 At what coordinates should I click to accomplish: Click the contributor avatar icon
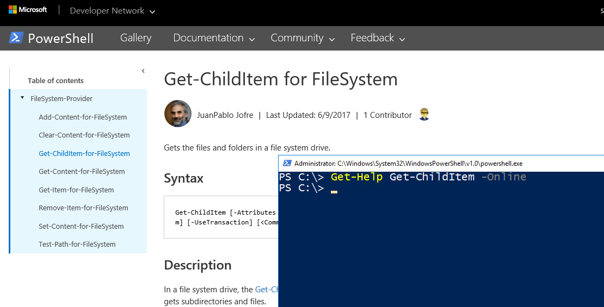point(424,115)
